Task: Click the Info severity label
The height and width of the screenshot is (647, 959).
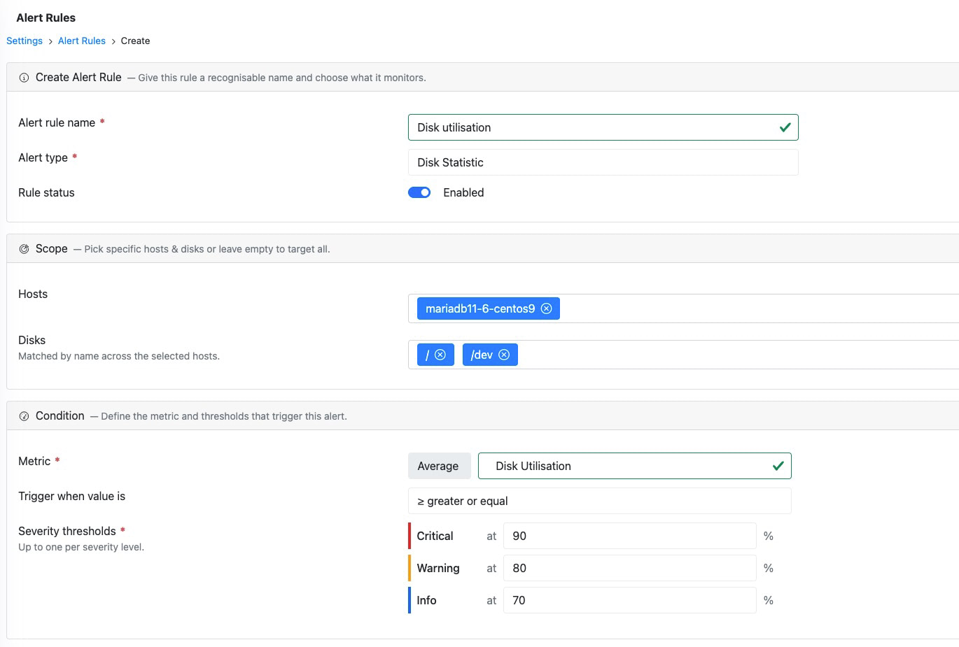Action: 426,600
